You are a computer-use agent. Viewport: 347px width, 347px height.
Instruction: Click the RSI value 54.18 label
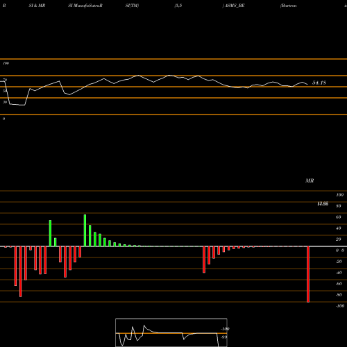coord(319,83)
